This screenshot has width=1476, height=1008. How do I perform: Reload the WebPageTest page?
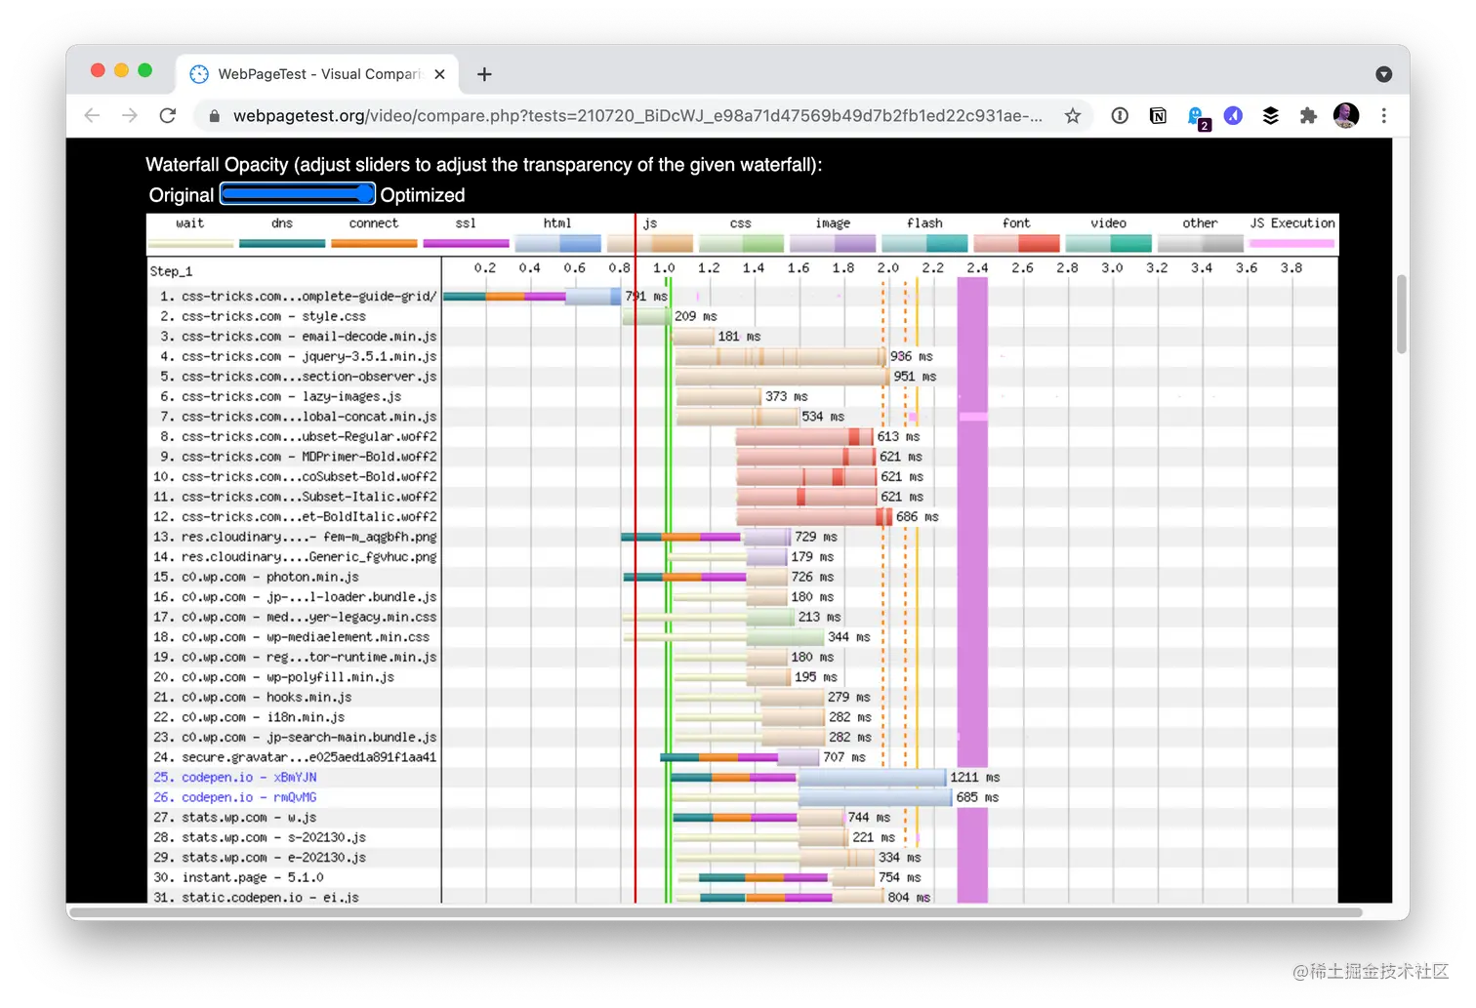click(x=168, y=115)
